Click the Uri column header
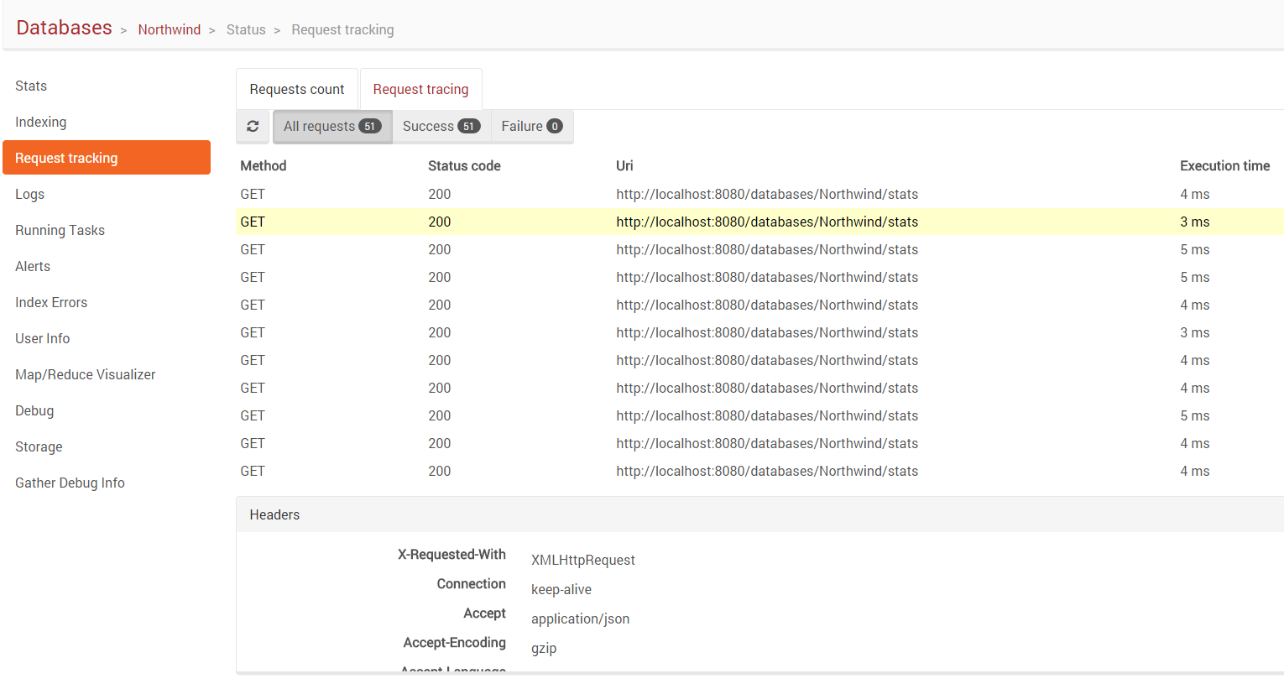 [x=624, y=166]
